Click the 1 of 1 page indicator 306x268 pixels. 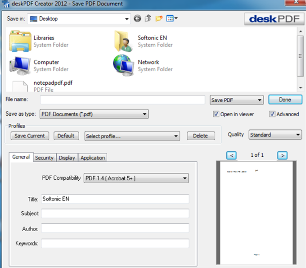[x=257, y=155]
